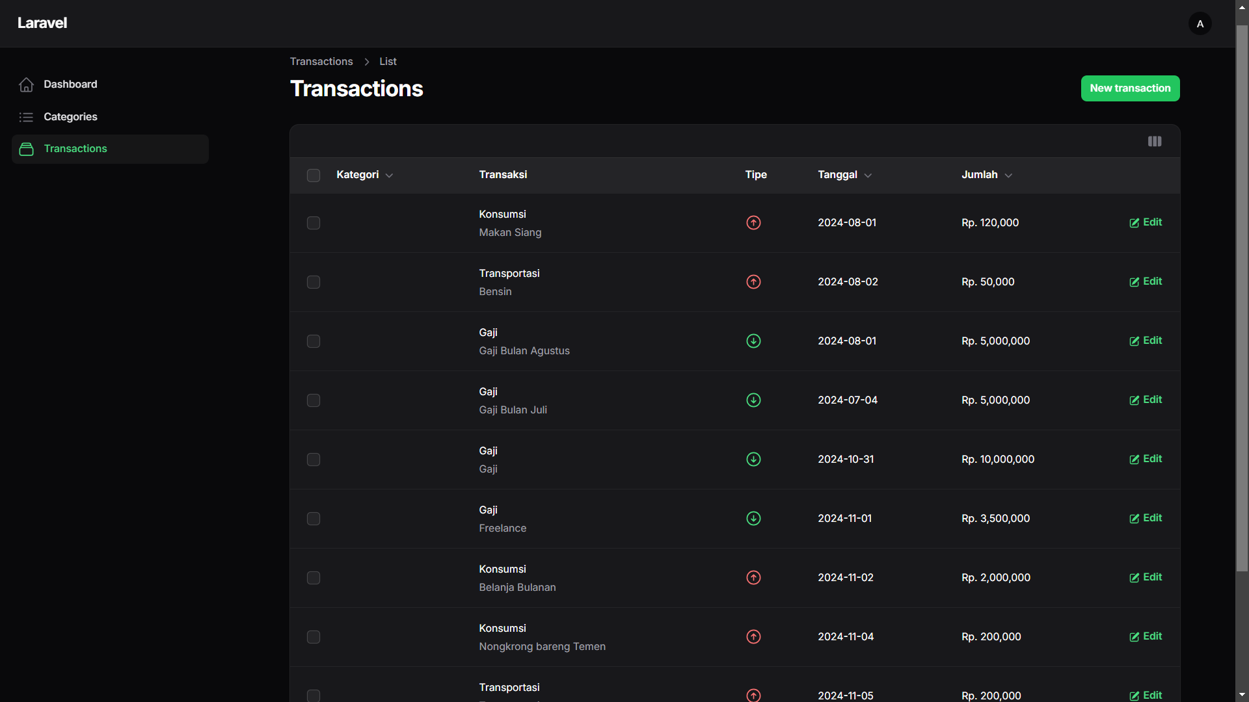Tick the select-all checkbox in table header

(314, 175)
